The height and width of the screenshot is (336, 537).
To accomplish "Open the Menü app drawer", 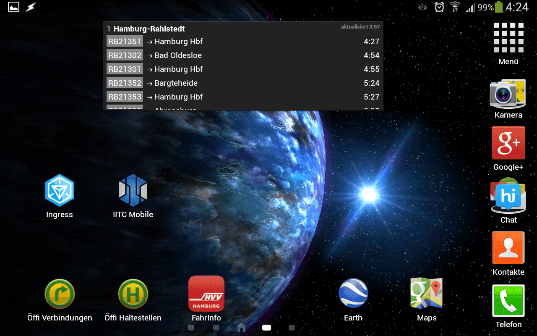I will tap(508, 43).
